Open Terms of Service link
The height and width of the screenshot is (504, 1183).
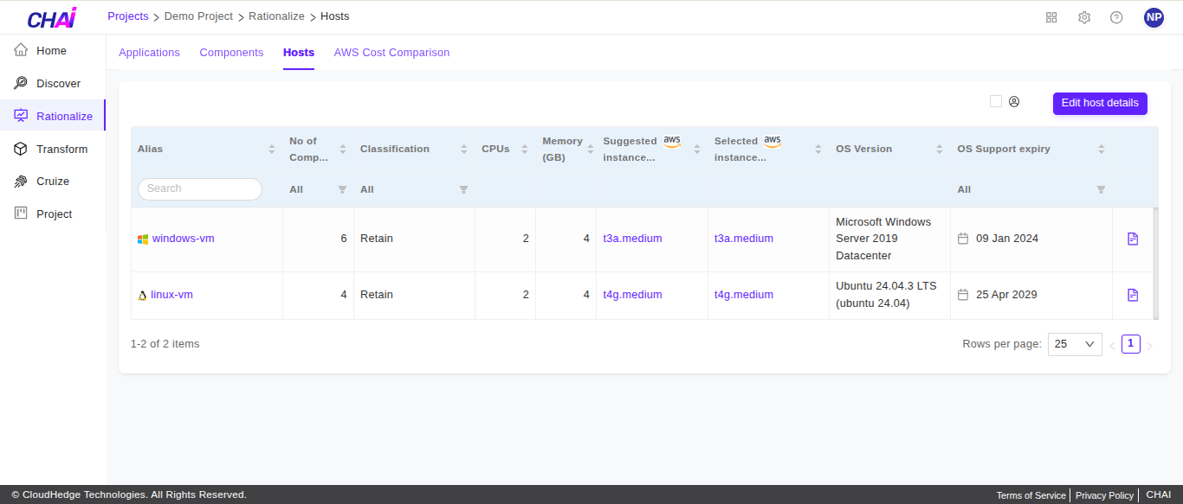[x=1031, y=495]
